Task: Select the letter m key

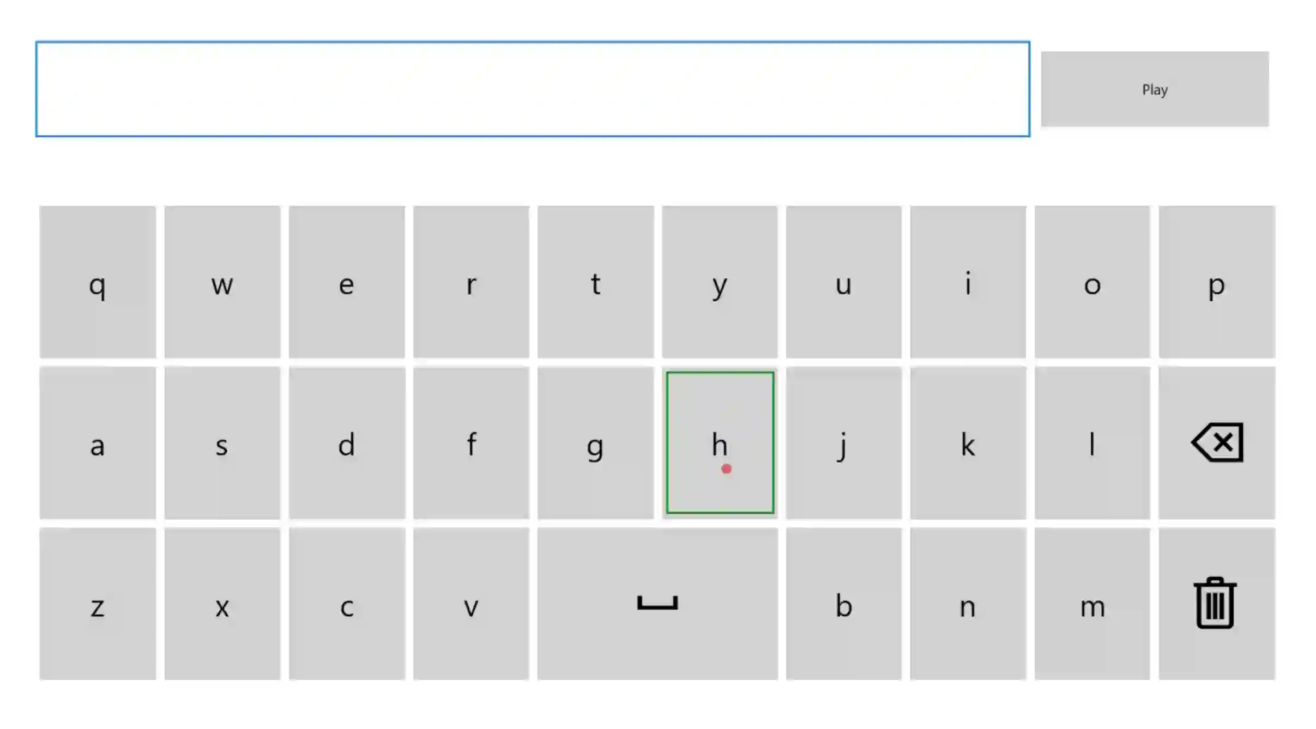Action: point(1092,603)
